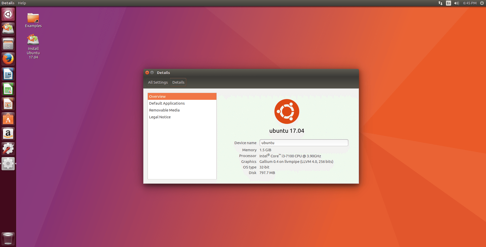Viewport: 486px width, 247px height.
Task: Open the Help menu in top bar
Action: (x=22, y=3)
